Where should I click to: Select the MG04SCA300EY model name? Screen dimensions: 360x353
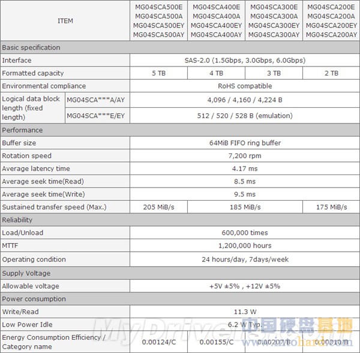pyautogui.click(x=274, y=25)
